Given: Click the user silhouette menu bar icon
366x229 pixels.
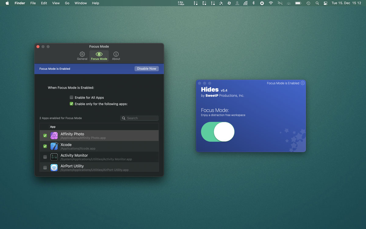Looking at the screenshot, I should click(237, 3).
